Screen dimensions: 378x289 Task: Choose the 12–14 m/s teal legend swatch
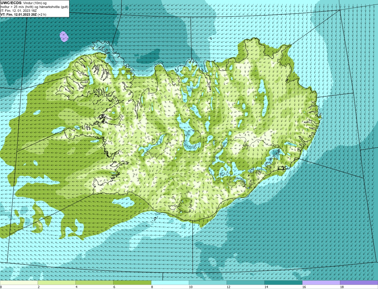point(246,282)
